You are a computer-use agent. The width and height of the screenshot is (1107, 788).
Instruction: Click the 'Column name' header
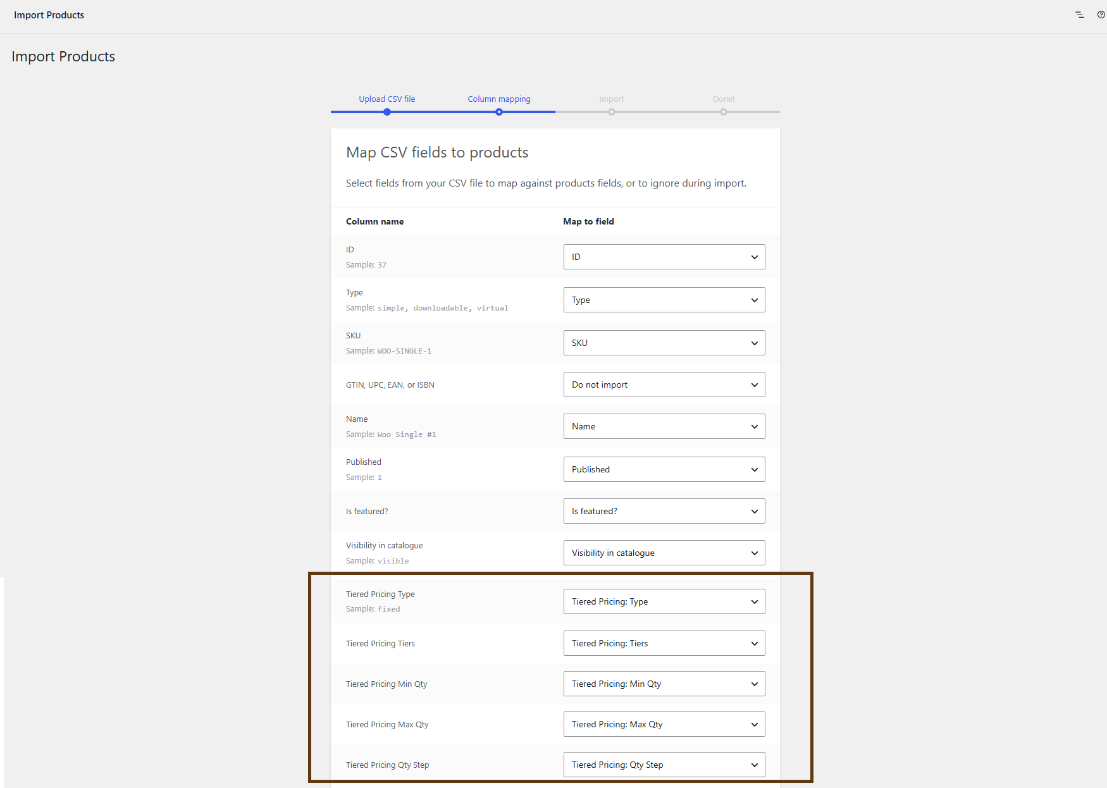pos(374,221)
